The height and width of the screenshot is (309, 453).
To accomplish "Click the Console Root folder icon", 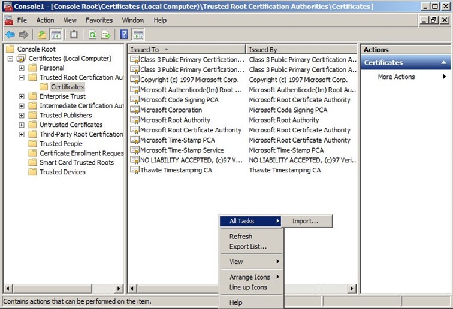I will pos(10,49).
